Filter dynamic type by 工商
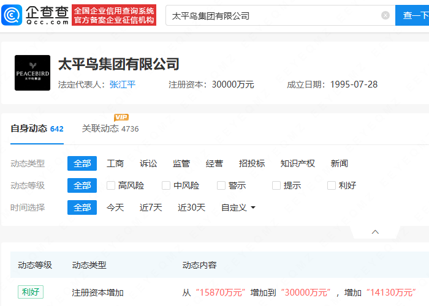The width and height of the screenshot is (429, 306). click(115, 163)
